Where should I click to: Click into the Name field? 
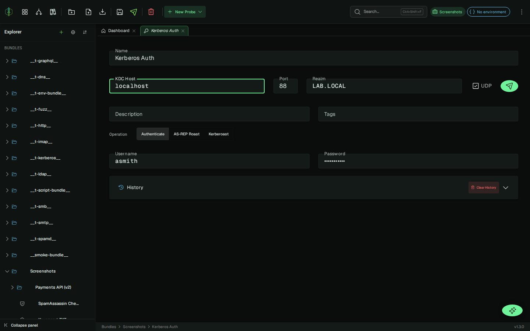pyautogui.click(x=314, y=58)
